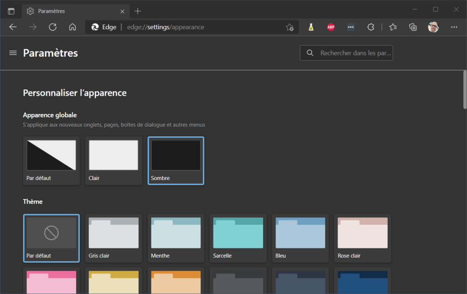Open the user profile avatar
This screenshot has width=467, height=294.
coord(433,27)
